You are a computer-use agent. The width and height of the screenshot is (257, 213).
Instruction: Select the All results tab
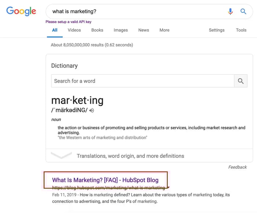click(x=55, y=30)
